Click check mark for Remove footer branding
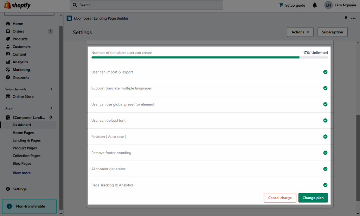 325,153
